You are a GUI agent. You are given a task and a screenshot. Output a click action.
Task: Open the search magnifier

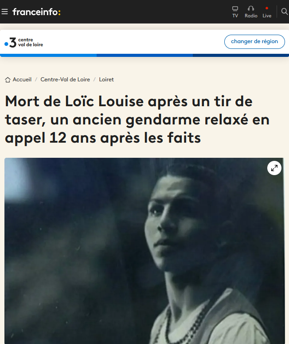[284, 12]
